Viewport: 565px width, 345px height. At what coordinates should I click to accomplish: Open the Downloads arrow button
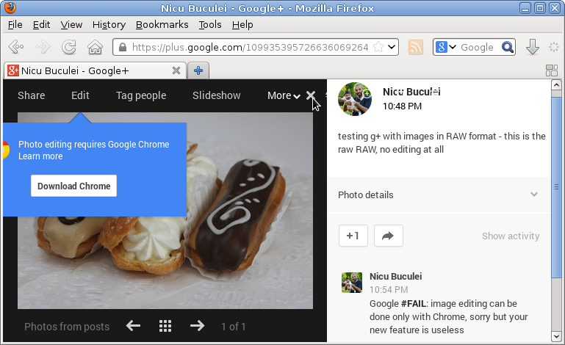click(x=533, y=47)
